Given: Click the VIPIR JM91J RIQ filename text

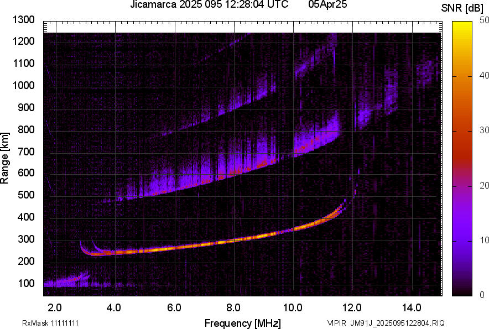Looking at the screenshot, I should point(386,323).
